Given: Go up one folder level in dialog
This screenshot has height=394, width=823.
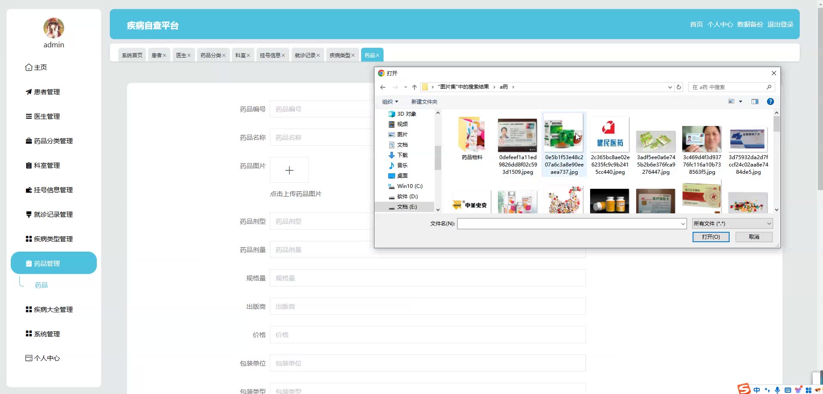Looking at the screenshot, I should click(x=415, y=87).
